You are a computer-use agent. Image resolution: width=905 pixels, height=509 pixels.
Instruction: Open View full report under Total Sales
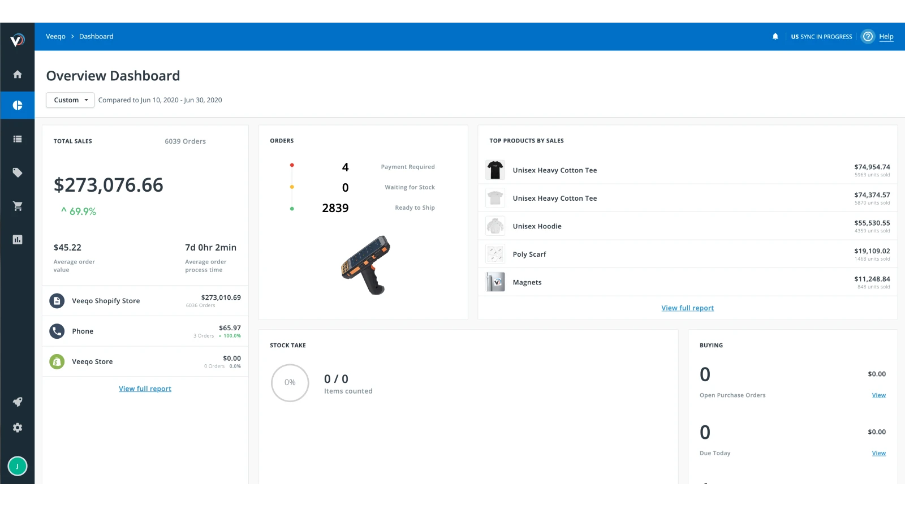(x=145, y=389)
